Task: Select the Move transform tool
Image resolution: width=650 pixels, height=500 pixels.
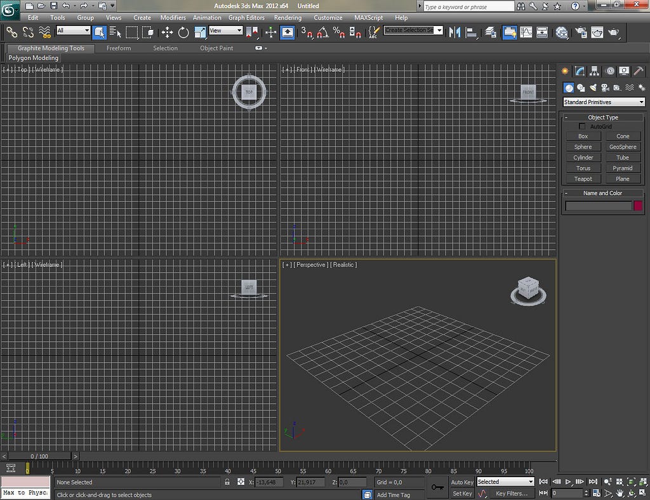Action: point(167,32)
